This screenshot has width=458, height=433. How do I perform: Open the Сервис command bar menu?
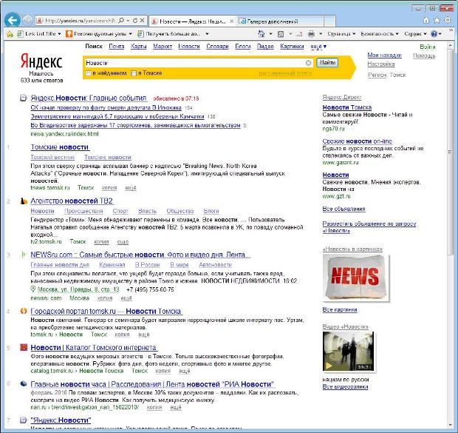(x=415, y=34)
